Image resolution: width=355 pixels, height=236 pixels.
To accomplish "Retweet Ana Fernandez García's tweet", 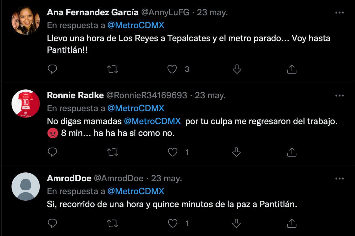I will pos(112,69).
